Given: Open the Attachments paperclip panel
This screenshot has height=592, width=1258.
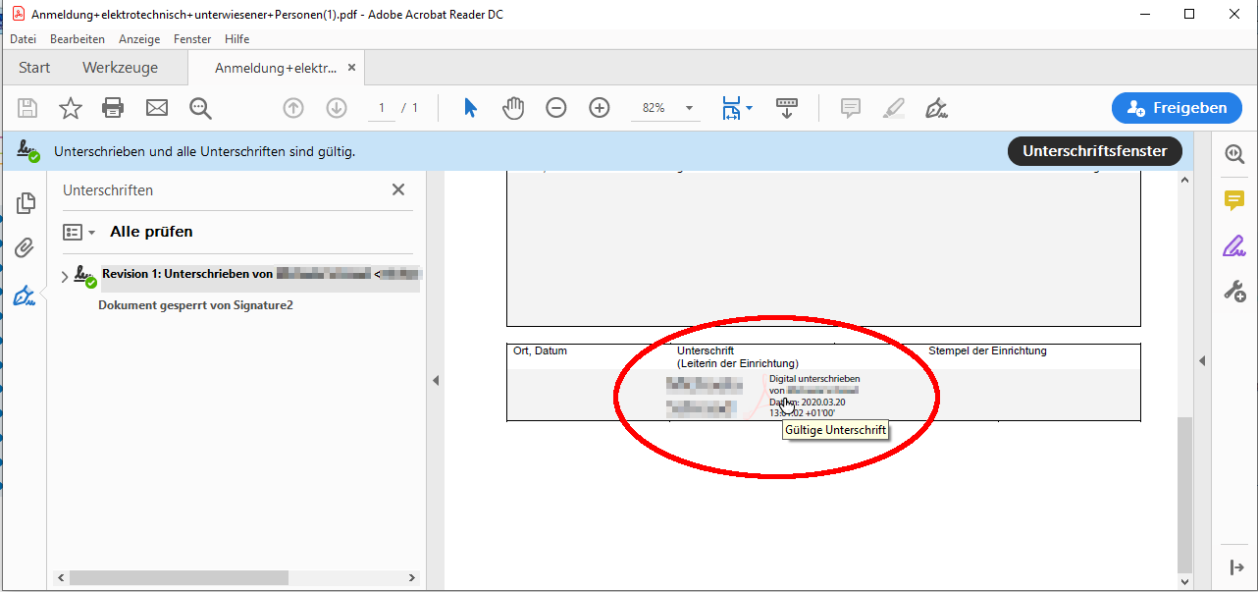Looking at the screenshot, I should coord(26,248).
